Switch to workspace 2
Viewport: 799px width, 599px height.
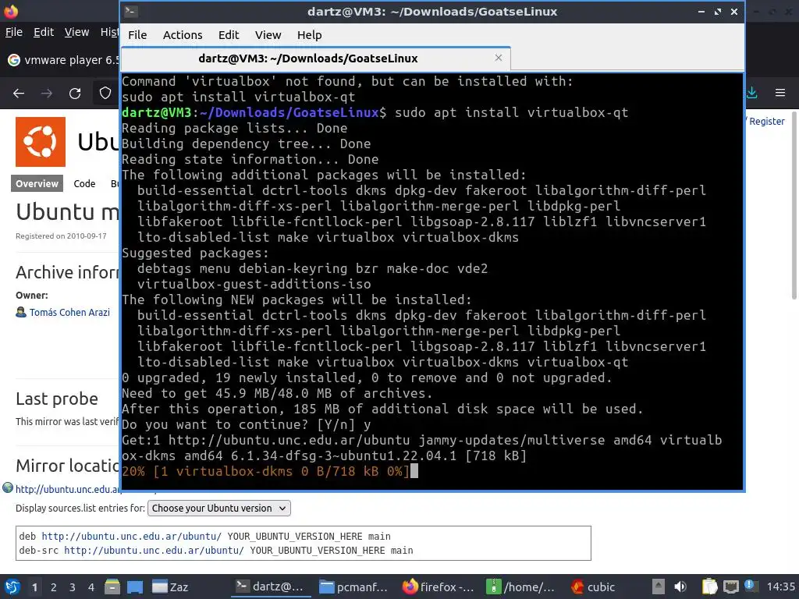point(54,587)
